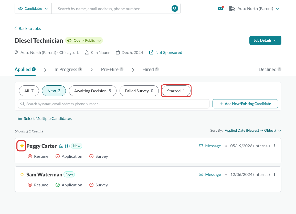This screenshot has width=296, height=214.
Task: Select the All 7 filter pill
Action: [29, 91]
